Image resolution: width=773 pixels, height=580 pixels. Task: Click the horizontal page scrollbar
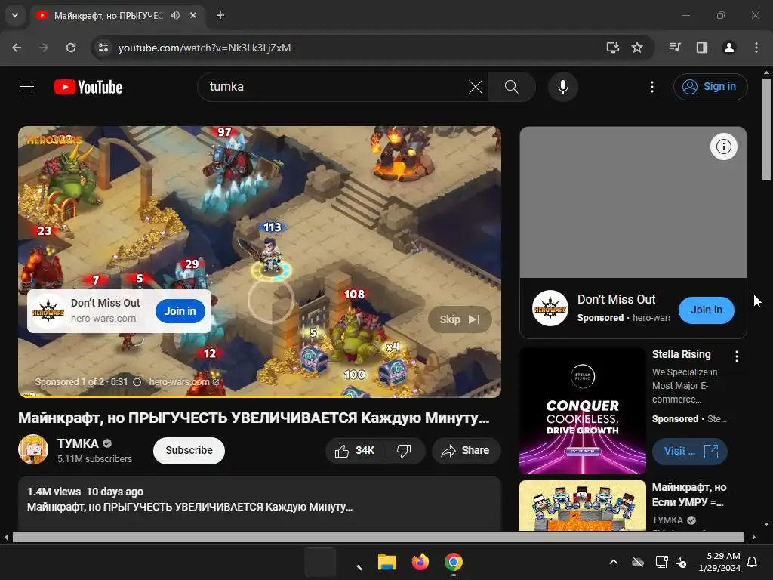coord(378,537)
